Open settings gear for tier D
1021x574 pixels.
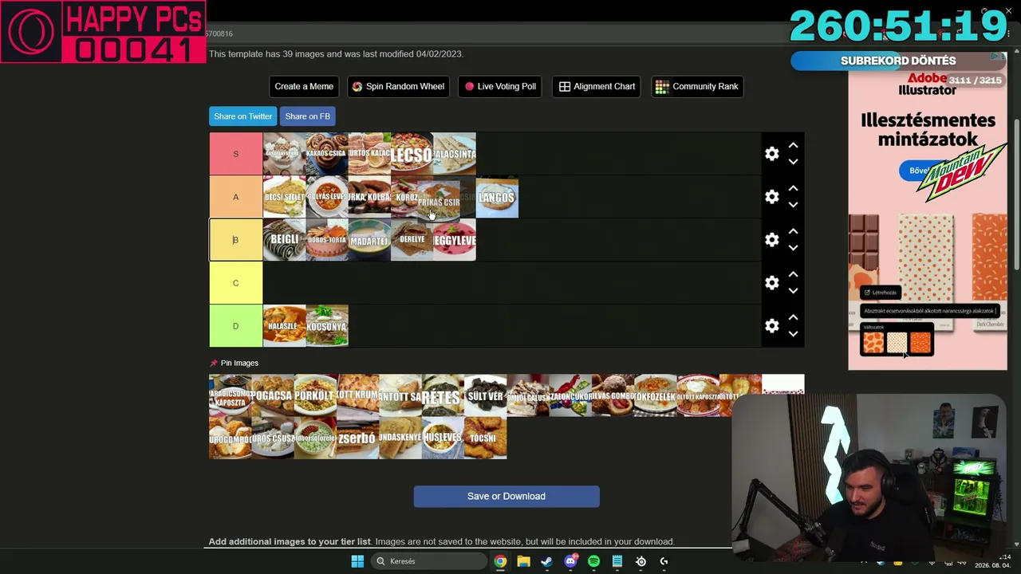click(x=771, y=326)
